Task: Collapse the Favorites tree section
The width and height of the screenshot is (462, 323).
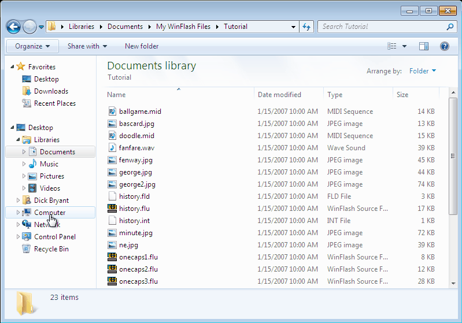Action: coord(12,67)
